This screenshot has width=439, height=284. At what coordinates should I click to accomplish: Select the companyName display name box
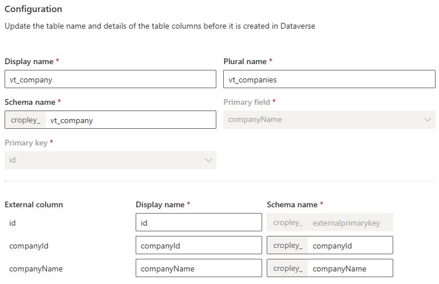pos(199,269)
